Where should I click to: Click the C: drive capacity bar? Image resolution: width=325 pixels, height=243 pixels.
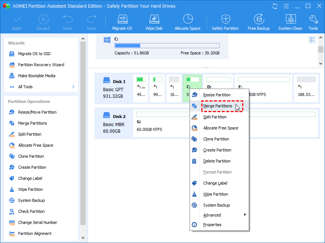167,46
